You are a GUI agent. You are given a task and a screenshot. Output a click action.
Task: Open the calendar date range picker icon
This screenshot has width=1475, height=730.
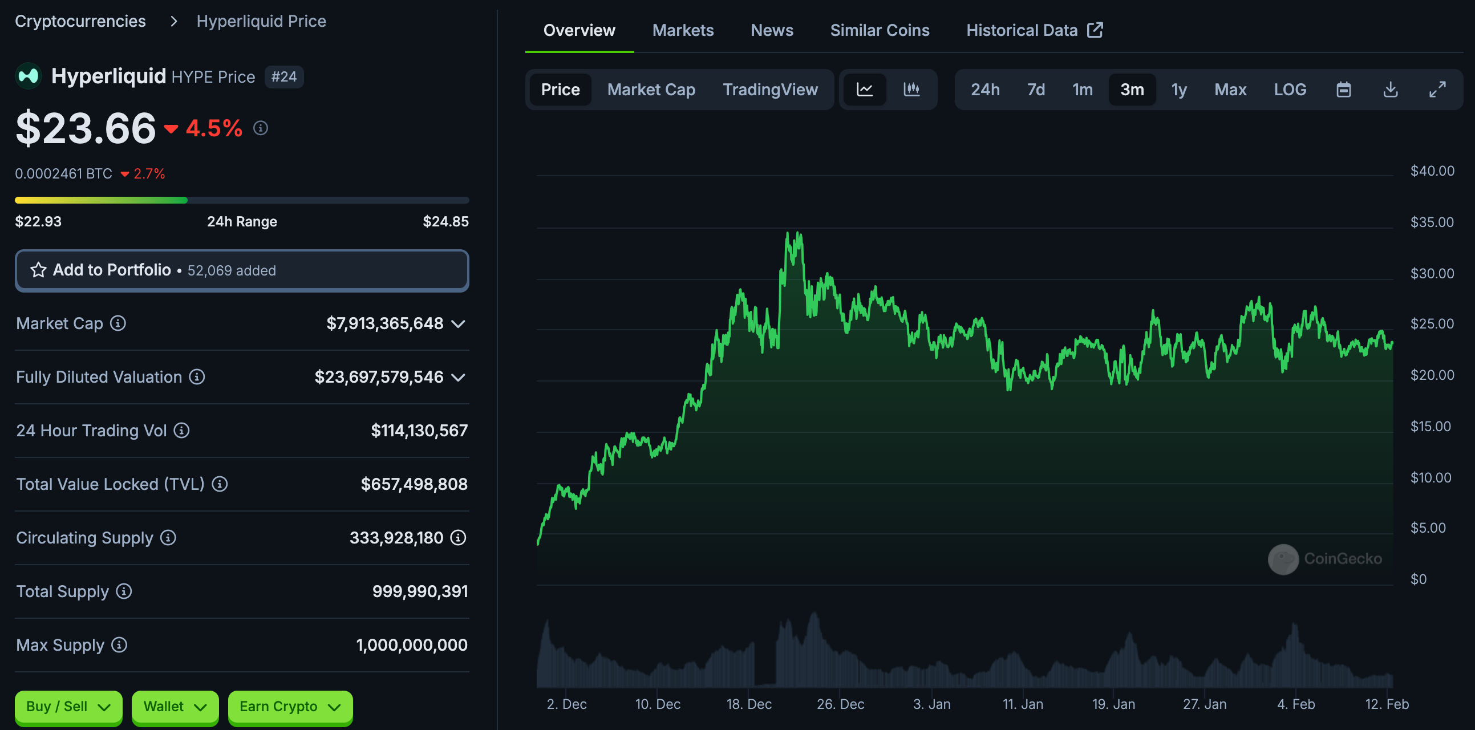pos(1343,90)
